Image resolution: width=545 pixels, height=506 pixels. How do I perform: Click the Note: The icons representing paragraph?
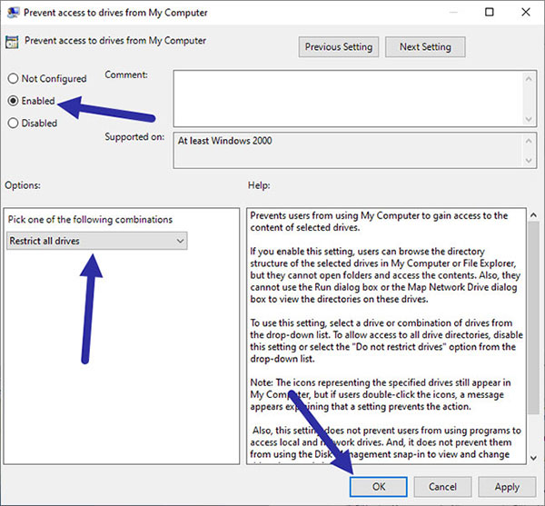pyautogui.click(x=381, y=394)
